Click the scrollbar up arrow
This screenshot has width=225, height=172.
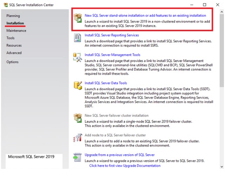point(222,12)
